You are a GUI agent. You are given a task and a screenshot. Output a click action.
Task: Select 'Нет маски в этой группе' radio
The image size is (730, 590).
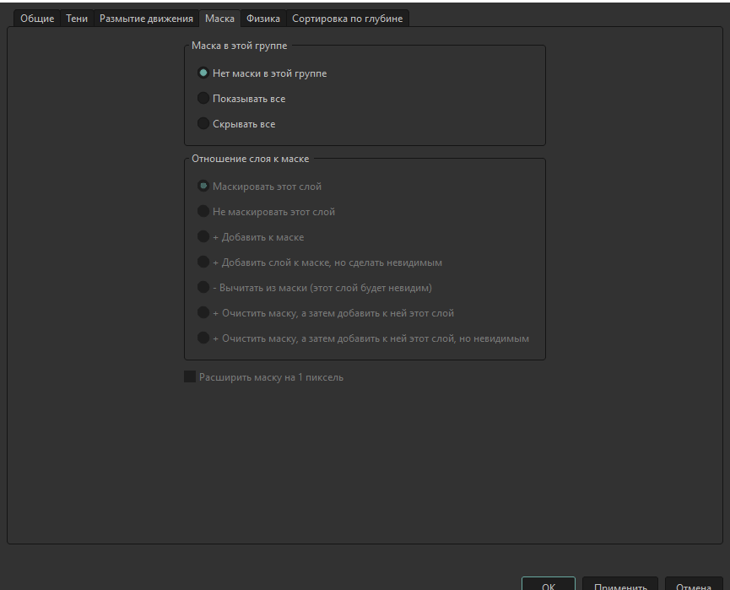tap(262, 73)
